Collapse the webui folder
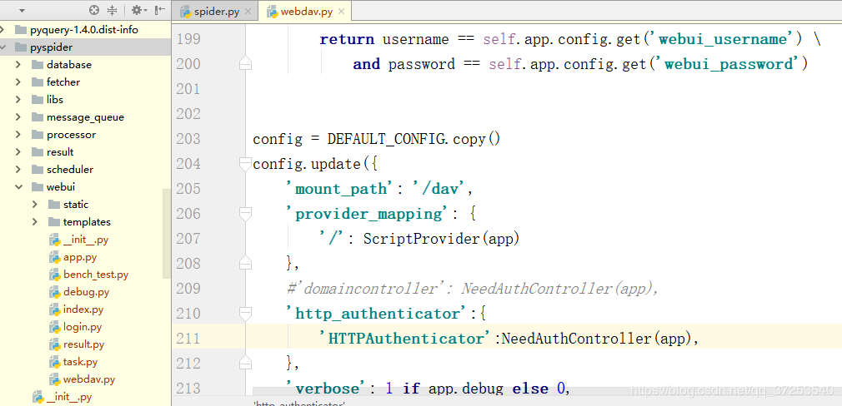 click(18, 187)
